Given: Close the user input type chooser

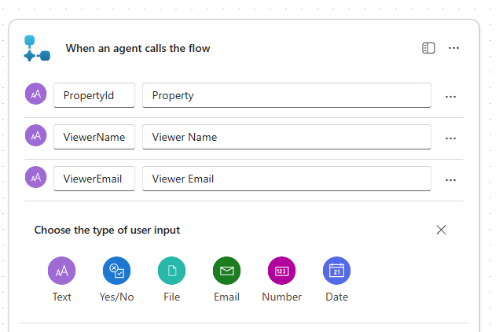Looking at the screenshot, I should (x=441, y=230).
